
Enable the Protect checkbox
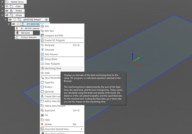42,87
